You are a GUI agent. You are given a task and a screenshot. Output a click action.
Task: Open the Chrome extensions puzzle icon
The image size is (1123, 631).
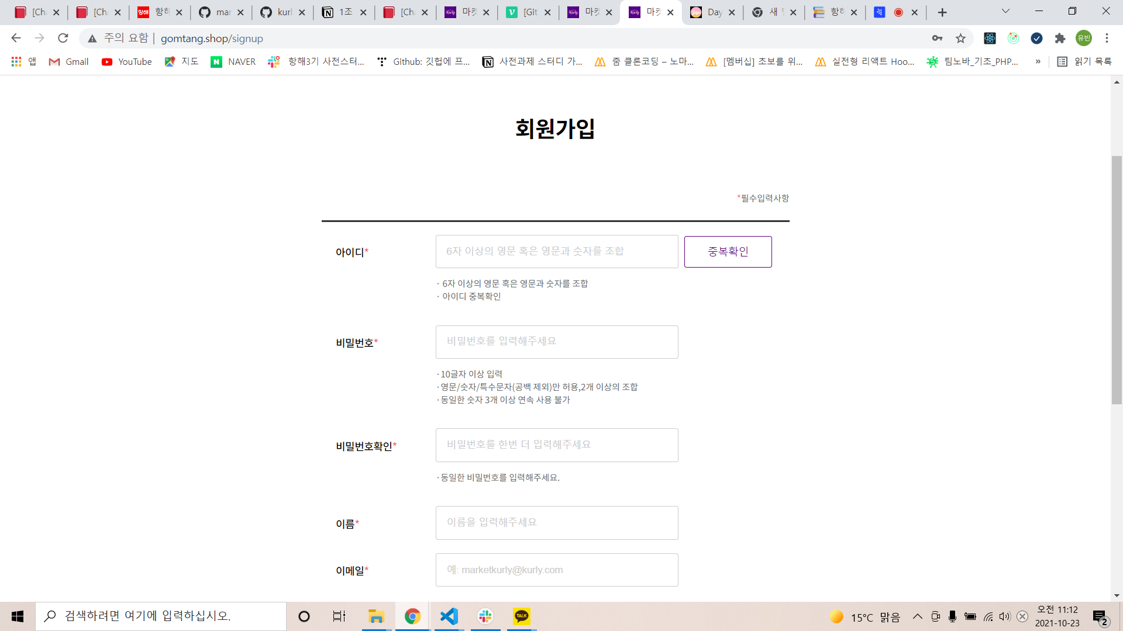pos(1060,38)
